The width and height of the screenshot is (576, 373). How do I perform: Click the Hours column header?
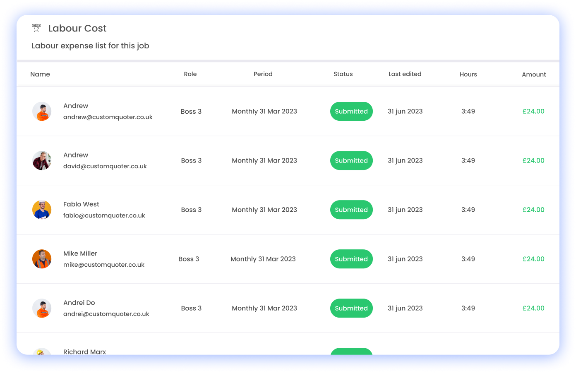(468, 74)
